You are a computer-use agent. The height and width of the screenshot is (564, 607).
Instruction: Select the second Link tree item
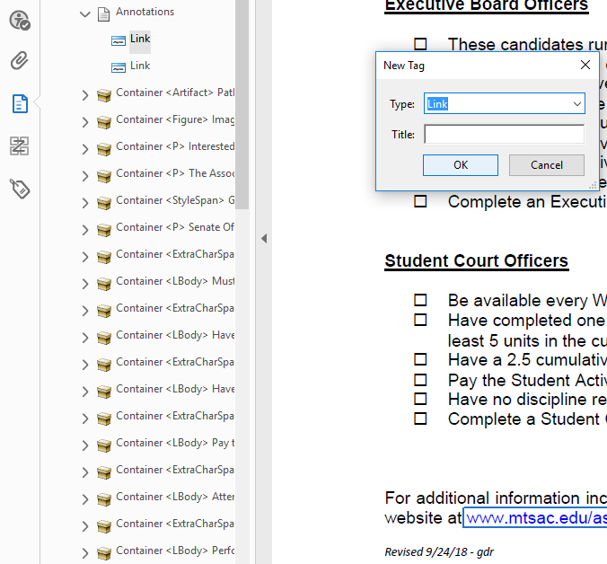pos(140,66)
